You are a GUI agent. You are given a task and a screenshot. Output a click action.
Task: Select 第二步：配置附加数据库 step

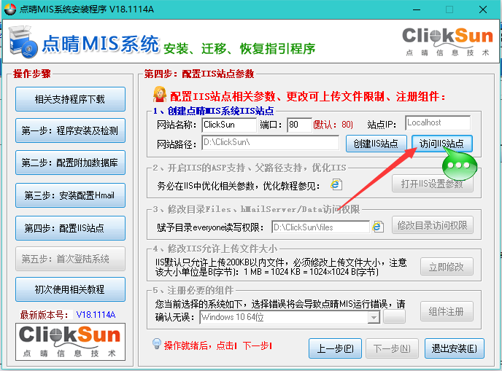point(70,163)
